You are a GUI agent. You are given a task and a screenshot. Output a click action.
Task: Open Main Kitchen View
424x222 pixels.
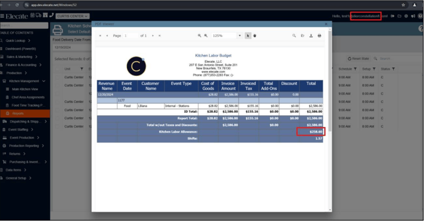pos(25,89)
